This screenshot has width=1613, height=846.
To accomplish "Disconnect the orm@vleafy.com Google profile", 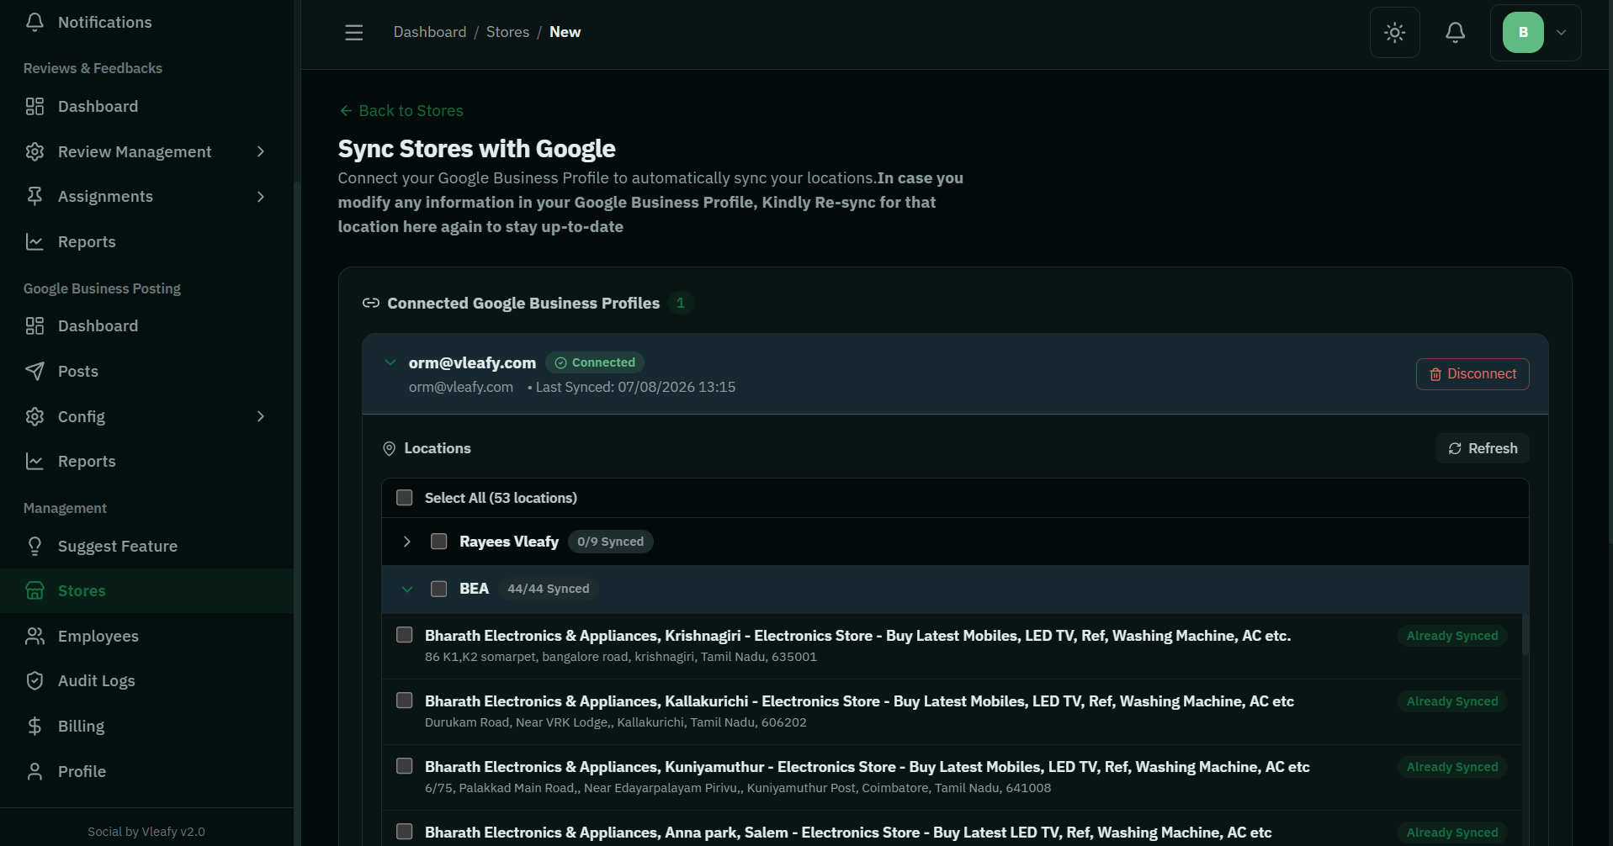I will coord(1472,374).
